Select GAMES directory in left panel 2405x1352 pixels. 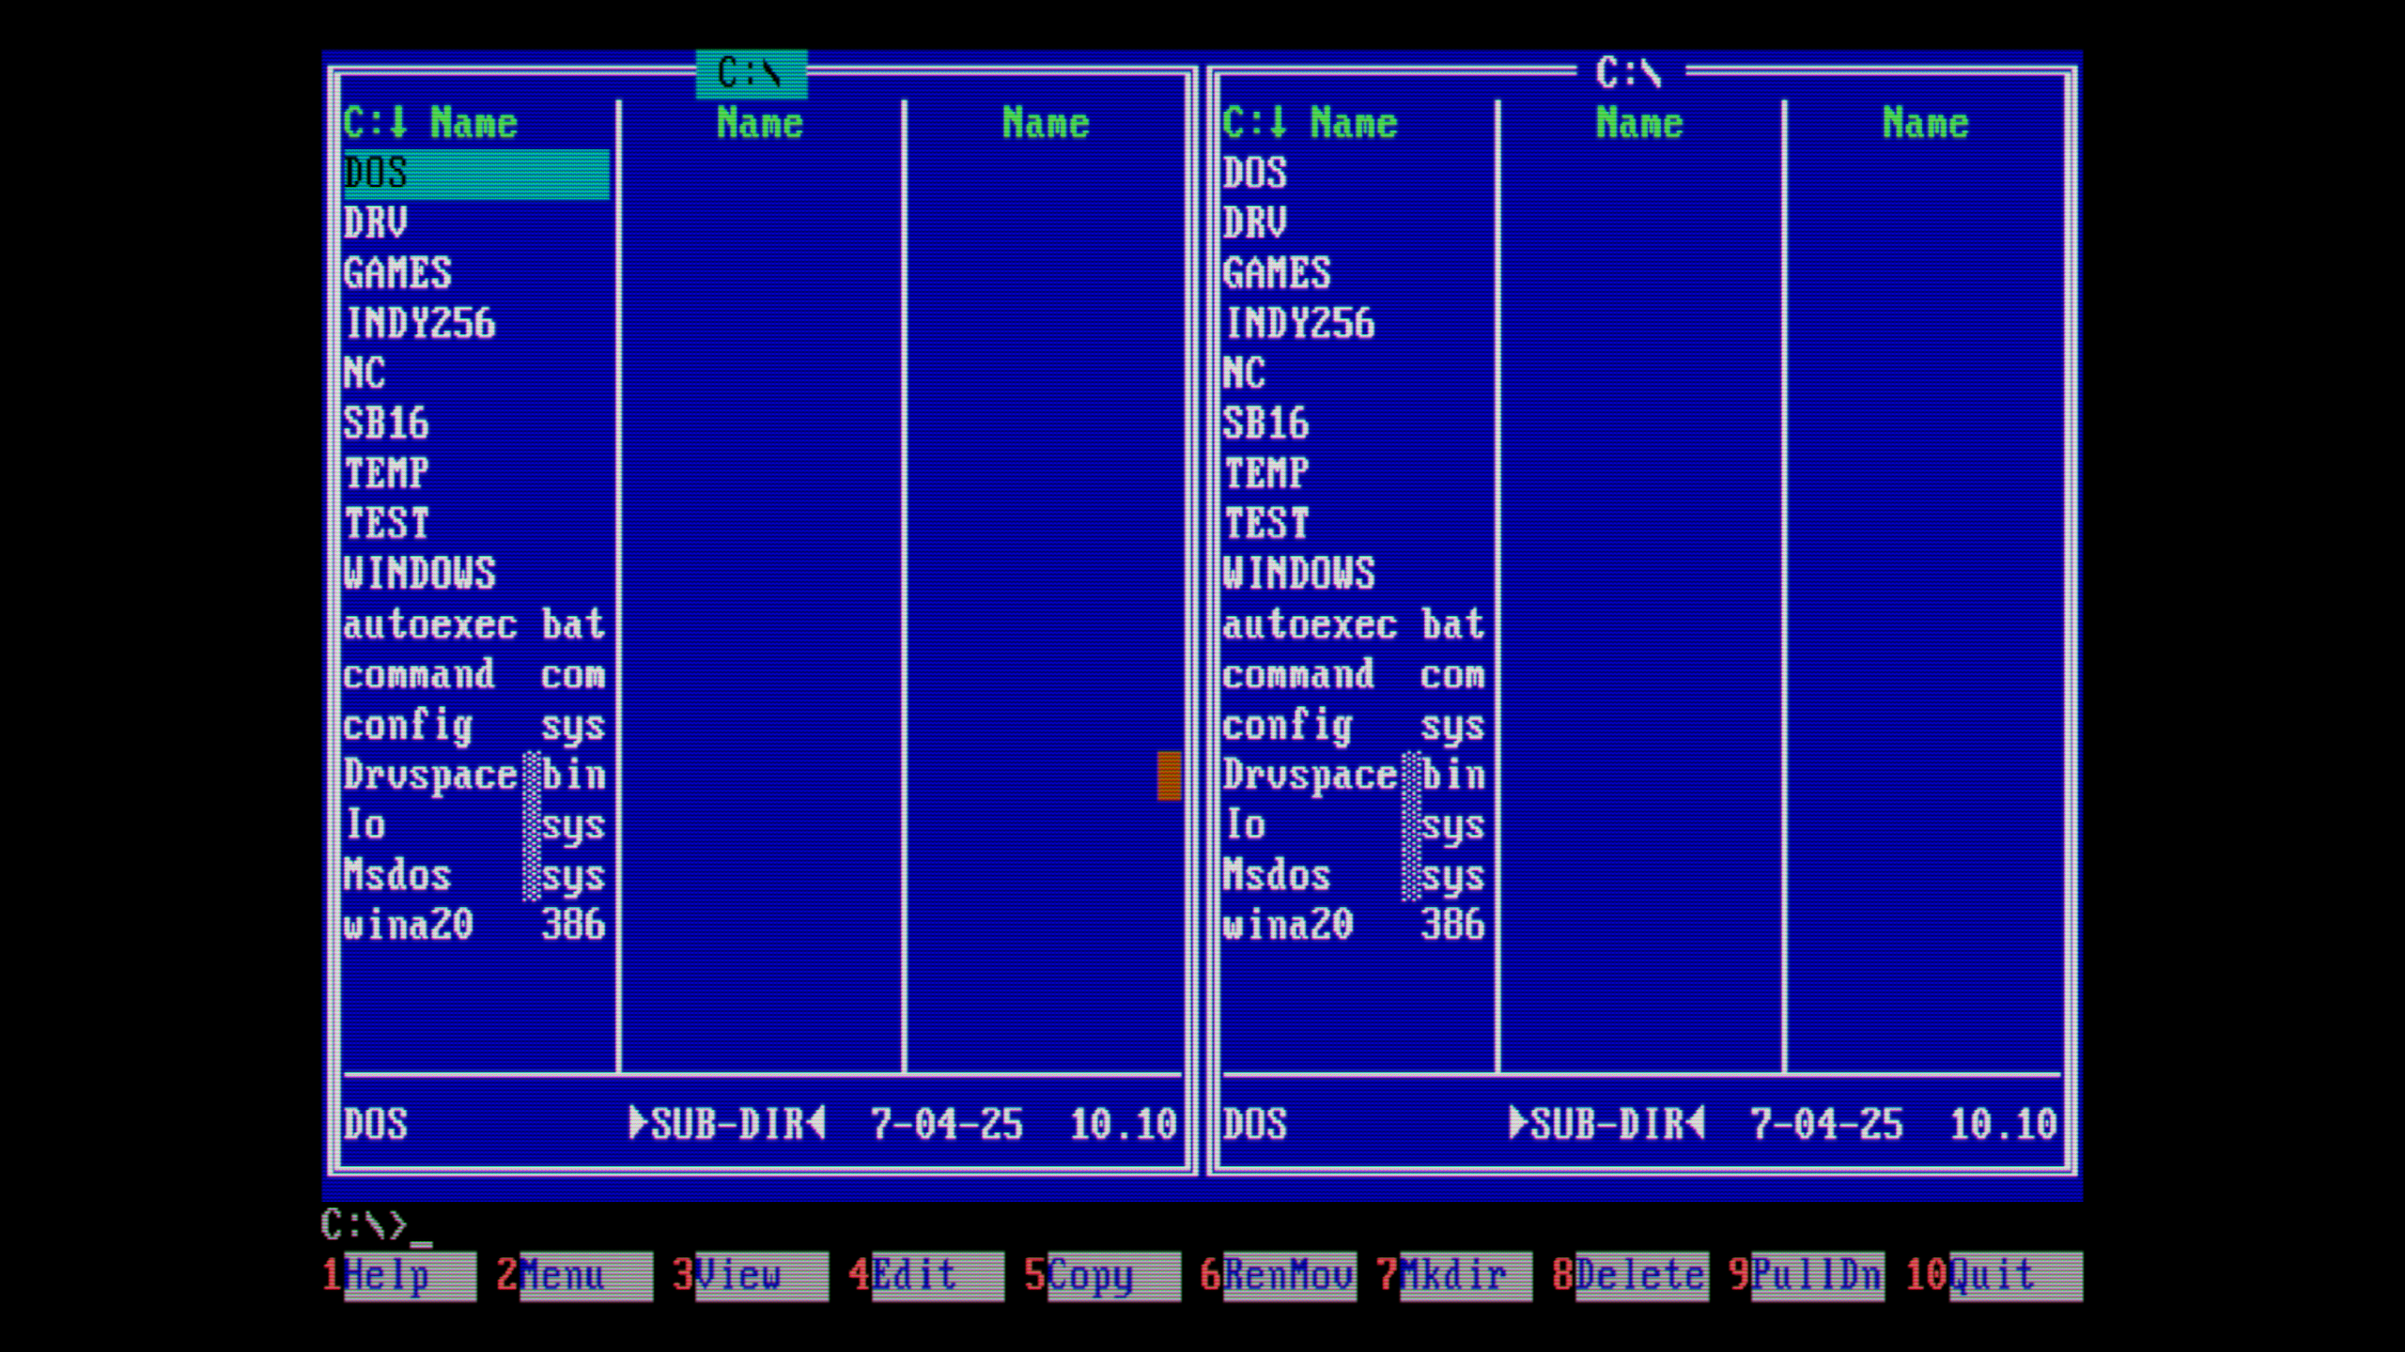click(x=476, y=273)
